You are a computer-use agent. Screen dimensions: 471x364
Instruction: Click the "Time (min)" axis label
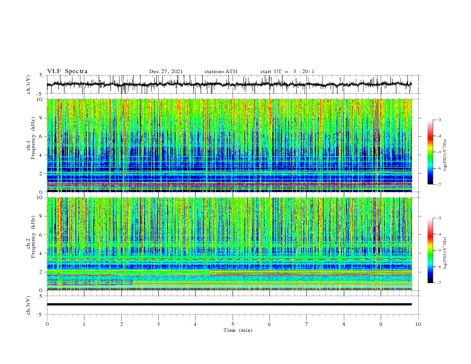(x=238, y=330)
